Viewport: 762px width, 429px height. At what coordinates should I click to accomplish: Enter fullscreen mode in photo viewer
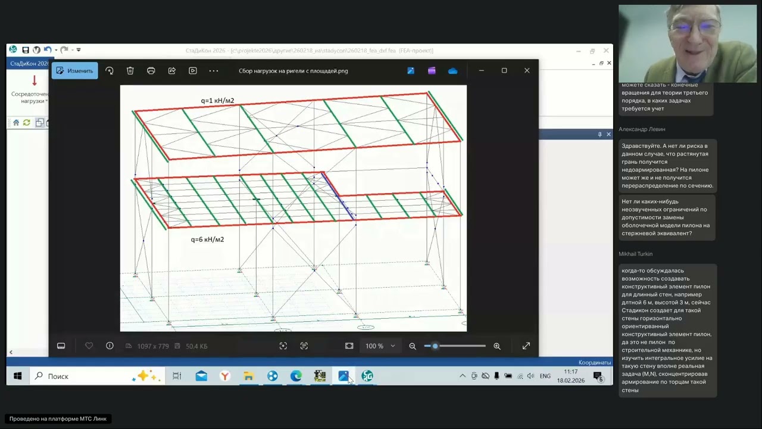click(x=526, y=346)
